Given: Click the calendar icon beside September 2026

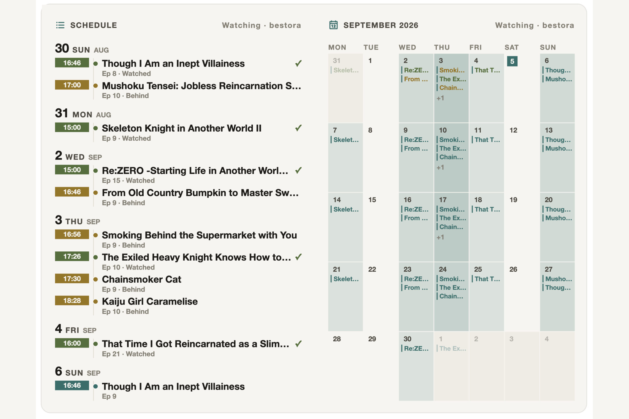Looking at the screenshot, I should (333, 25).
